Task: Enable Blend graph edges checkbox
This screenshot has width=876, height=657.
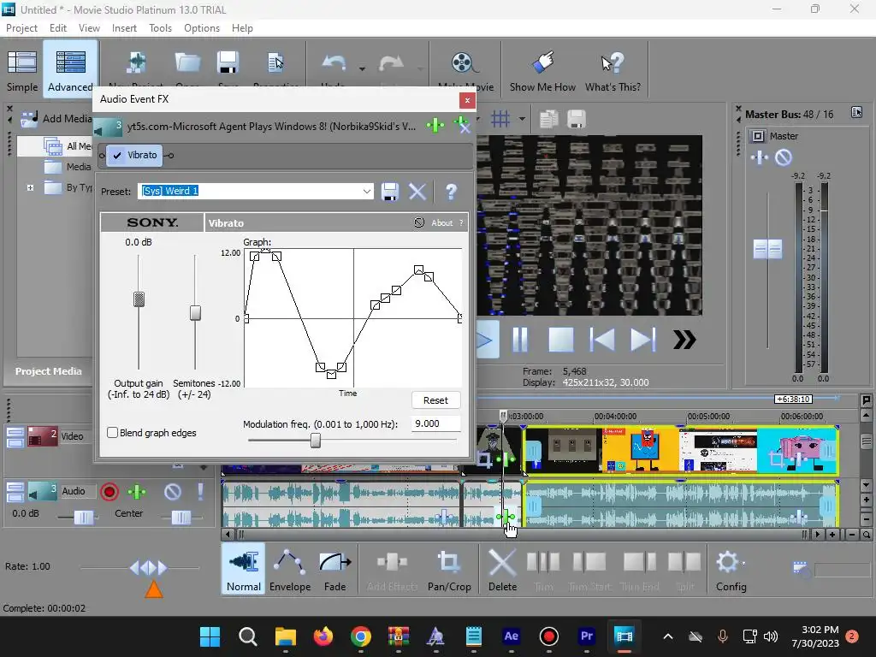Action: pyautogui.click(x=113, y=432)
